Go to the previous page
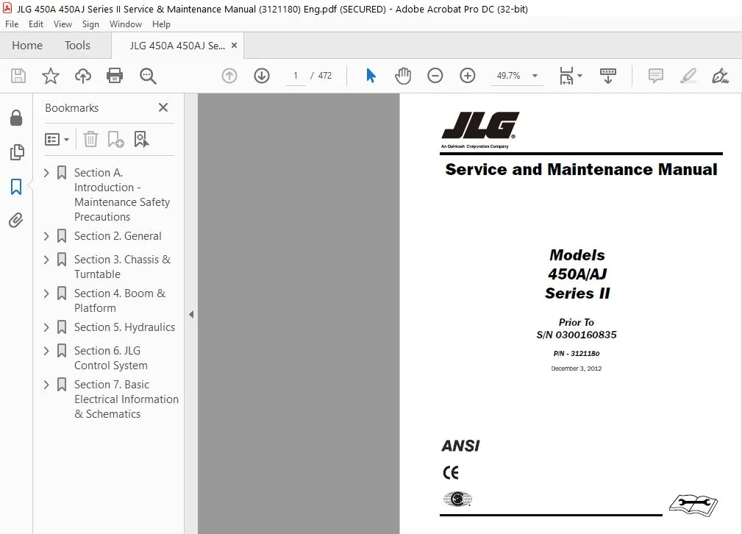 tap(229, 76)
